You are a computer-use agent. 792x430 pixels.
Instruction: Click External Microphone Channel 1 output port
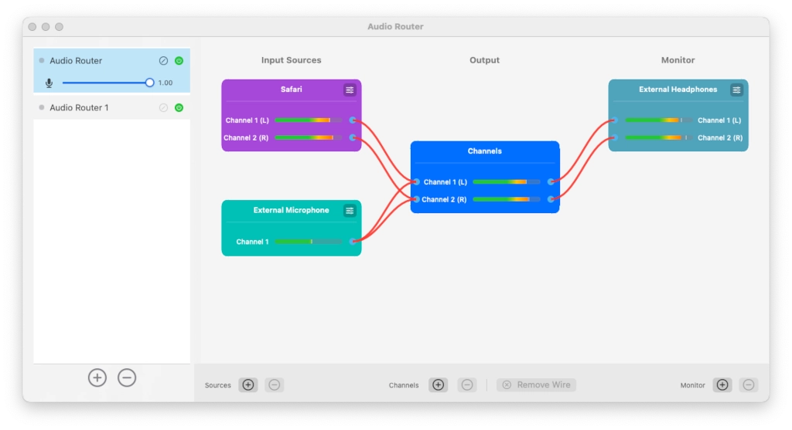click(x=353, y=242)
